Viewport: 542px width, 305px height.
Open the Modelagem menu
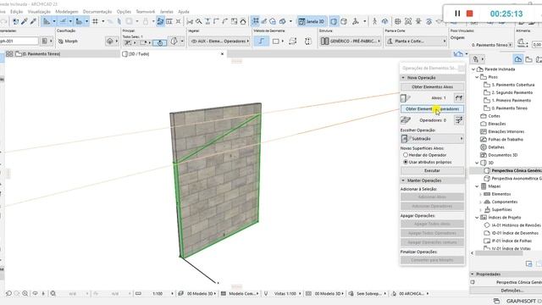[x=67, y=12]
